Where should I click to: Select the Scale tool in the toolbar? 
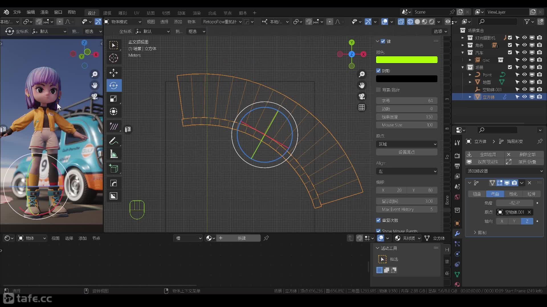tap(114, 99)
